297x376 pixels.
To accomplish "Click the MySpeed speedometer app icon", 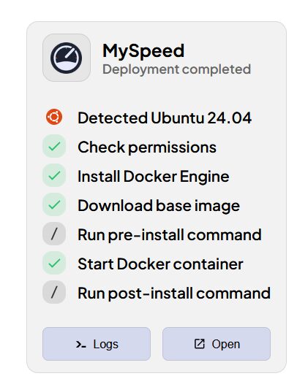I will coord(67,58).
